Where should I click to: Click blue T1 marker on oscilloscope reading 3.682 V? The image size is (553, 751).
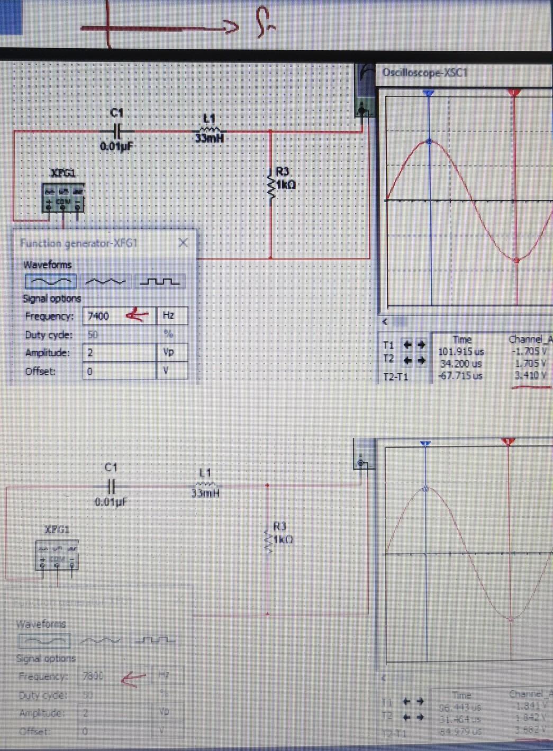pyautogui.click(x=425, y=444)
